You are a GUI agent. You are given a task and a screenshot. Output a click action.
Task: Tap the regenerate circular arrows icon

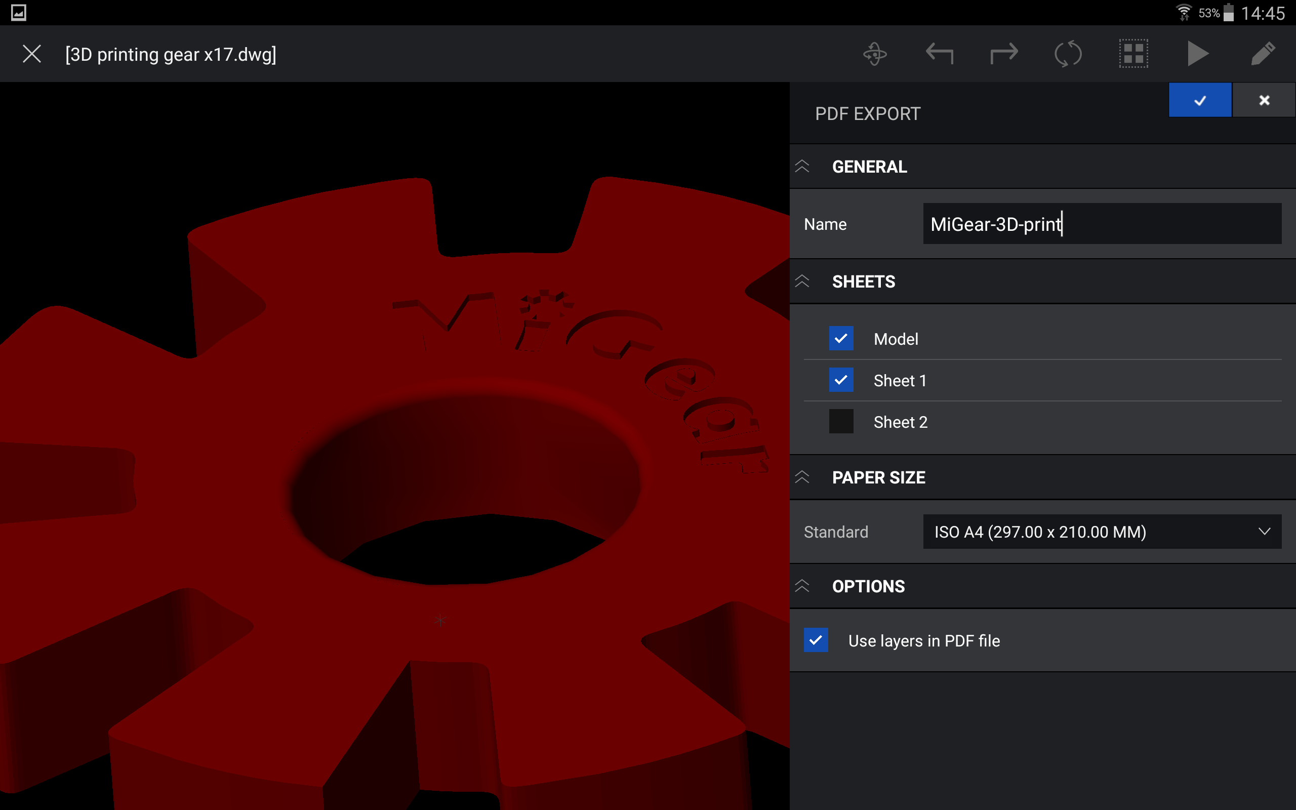click(1068, 54)
